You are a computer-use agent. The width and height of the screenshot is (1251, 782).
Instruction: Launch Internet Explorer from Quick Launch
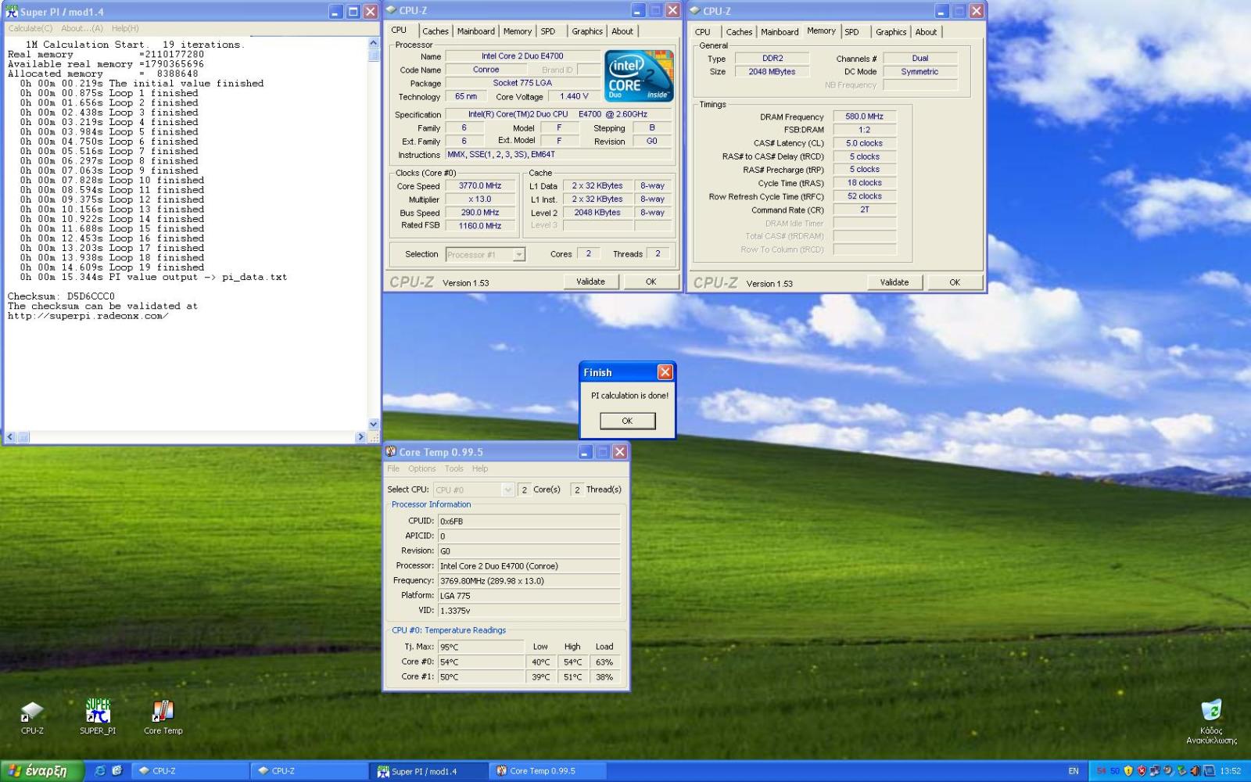point(100,770)
